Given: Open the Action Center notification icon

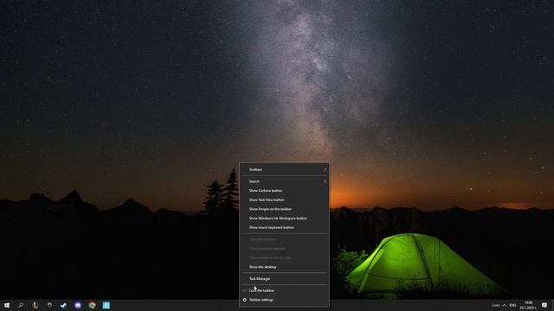Looking at the screenshot, I should click(544, 305).
